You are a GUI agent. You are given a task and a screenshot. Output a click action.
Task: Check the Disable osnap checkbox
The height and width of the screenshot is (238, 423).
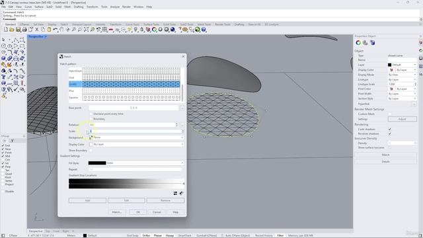pos(3,191)
